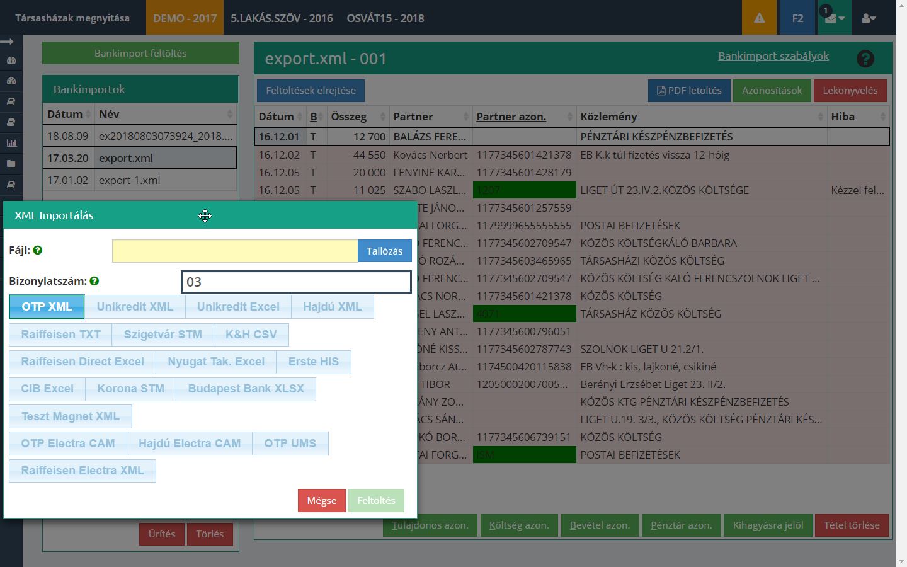Expand the user account dropdown
907x567 pixels.
coord(869,18)
